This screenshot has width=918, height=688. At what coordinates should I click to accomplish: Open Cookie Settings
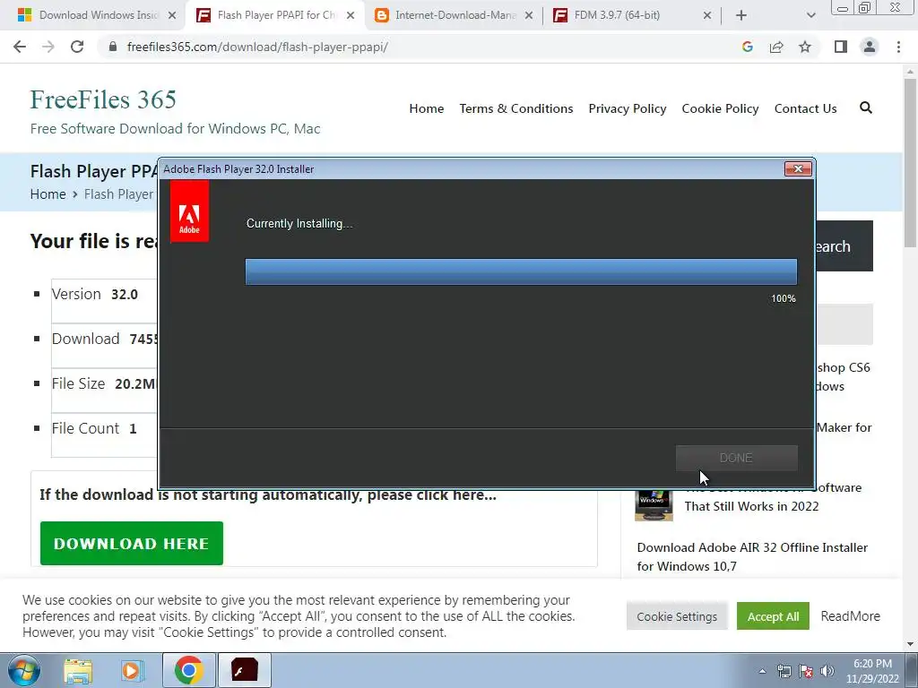677,616
